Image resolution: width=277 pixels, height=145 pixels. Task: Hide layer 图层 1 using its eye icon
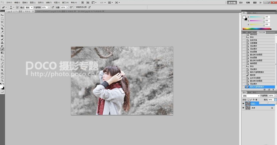click(x=243, y=104)
